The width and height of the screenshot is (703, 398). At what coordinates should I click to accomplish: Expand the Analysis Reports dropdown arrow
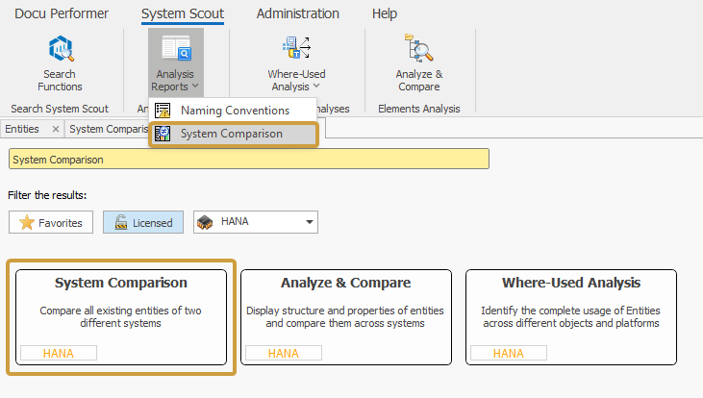tap(195, 87)
